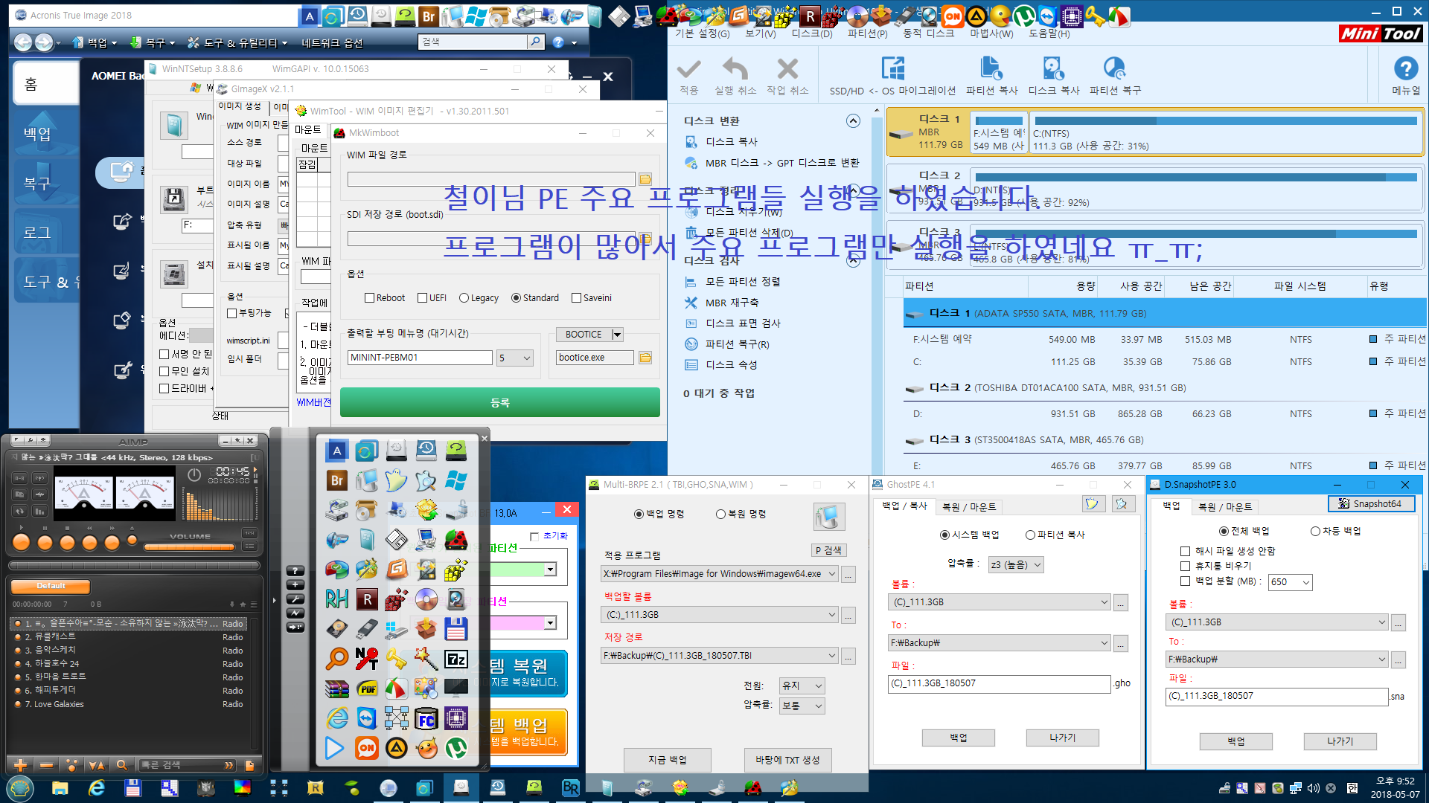Click Backup Now button in Multi-BRPE
Image resolution: width=1429 pixels, height=803 pixels.
tap(668, 760)
